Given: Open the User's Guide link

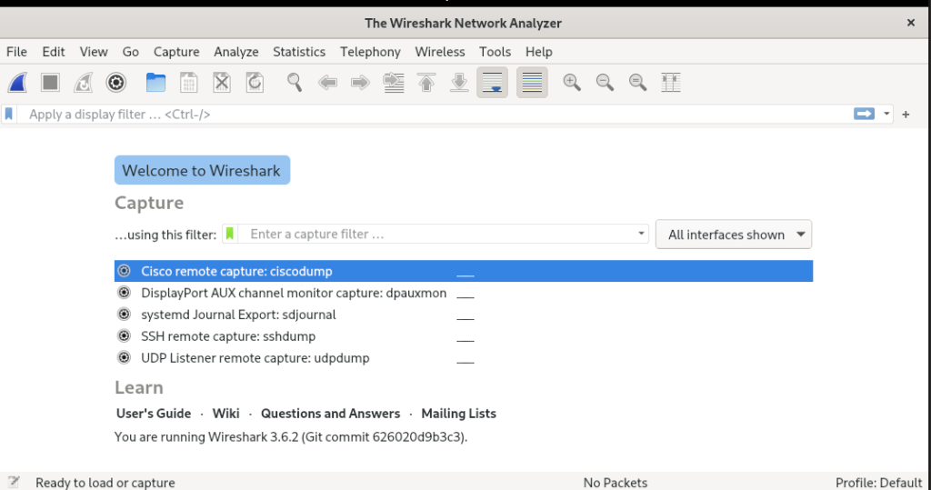Looking at the screenshot, I should coord(154,414).
